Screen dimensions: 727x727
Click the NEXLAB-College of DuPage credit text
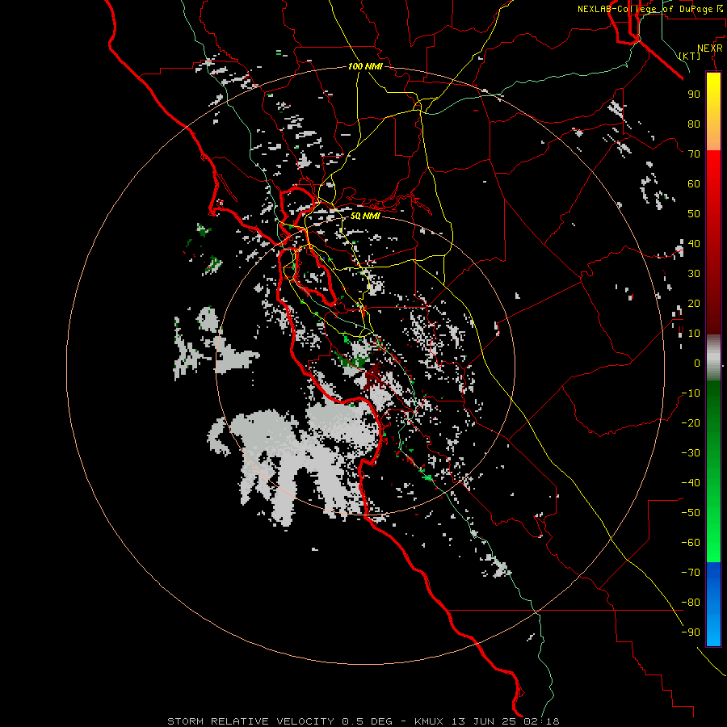pyautogui.click(x=651, y=9)
